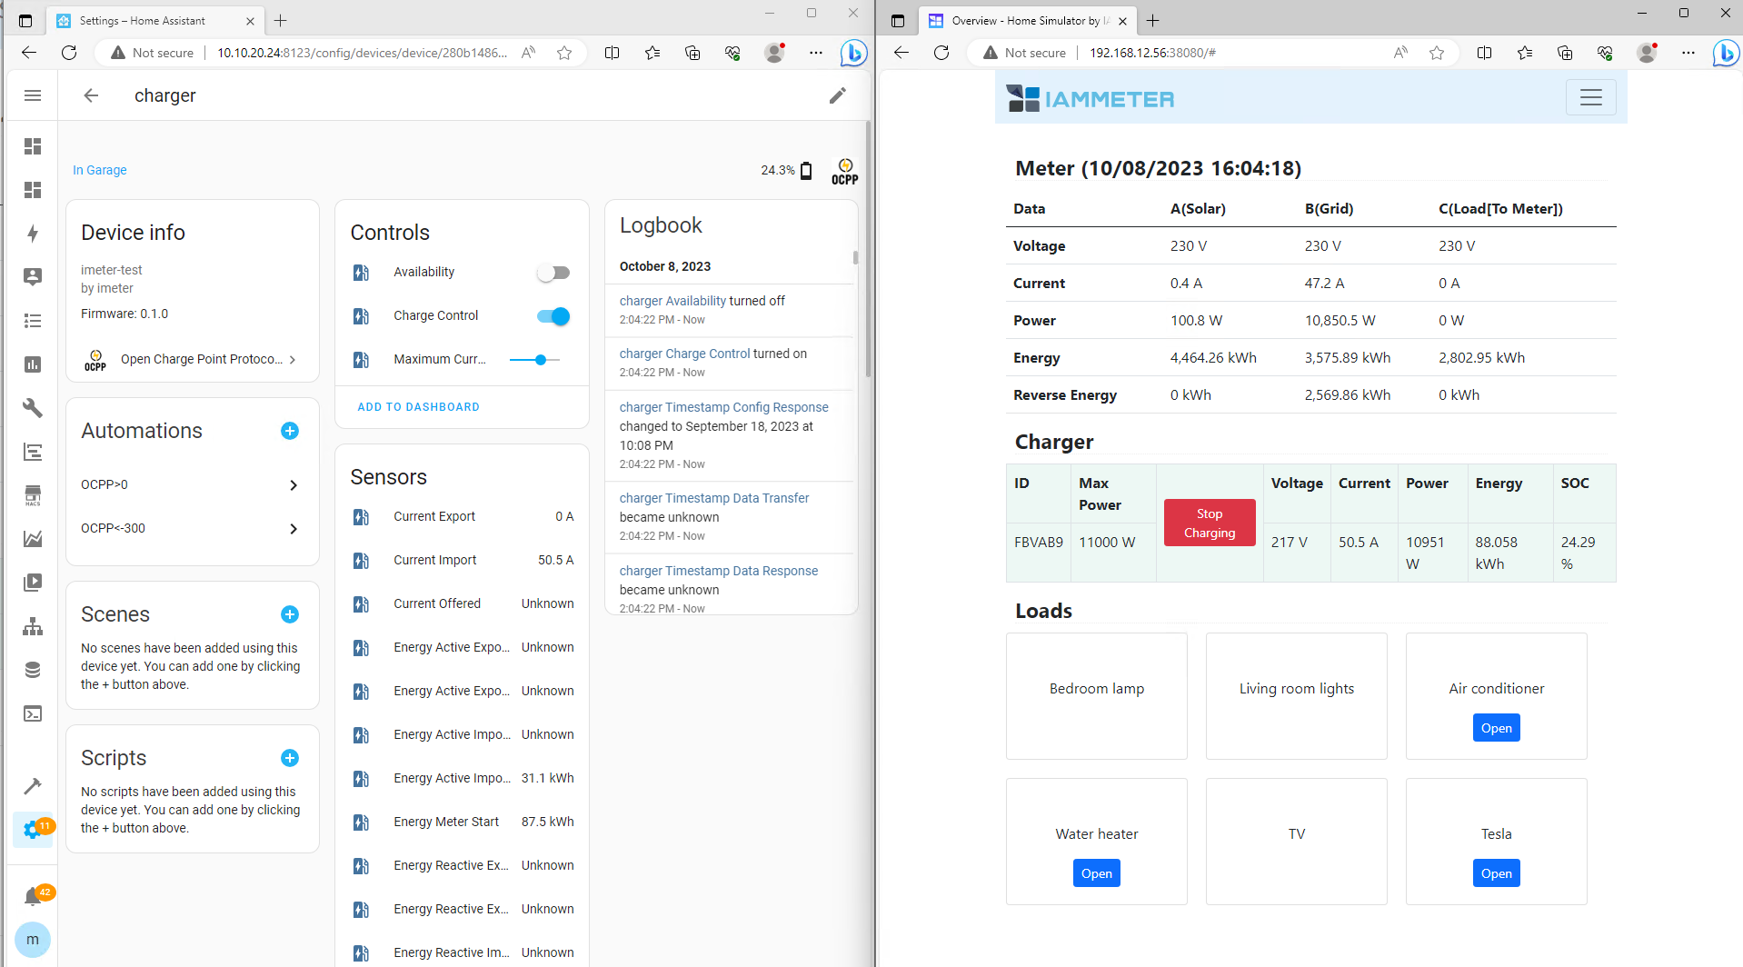The height and width of the screenshot is (967, 1743).
Task: Click ADD TO DASHBOARD in Controls
Action: (x=418, y=407)
